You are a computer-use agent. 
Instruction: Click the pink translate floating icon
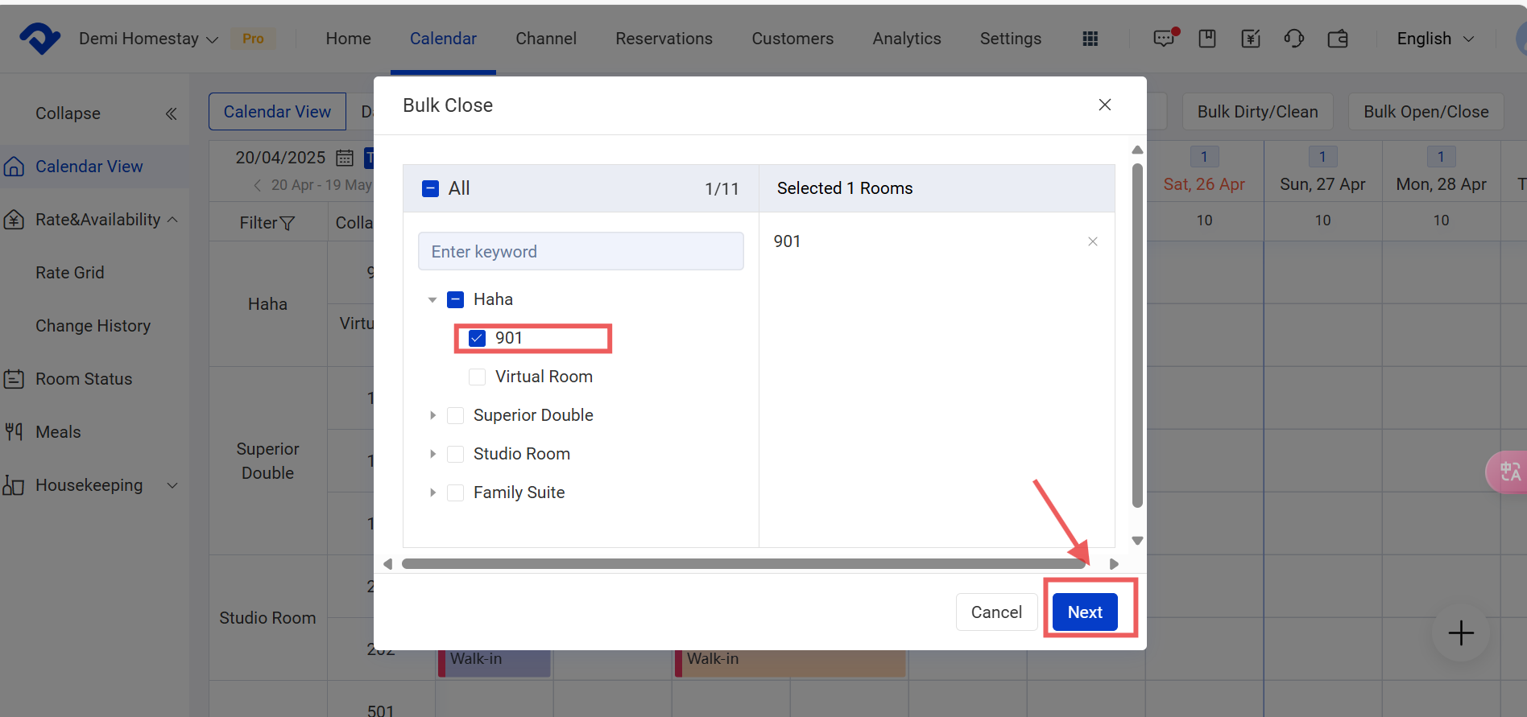[x=1508, y=472]
